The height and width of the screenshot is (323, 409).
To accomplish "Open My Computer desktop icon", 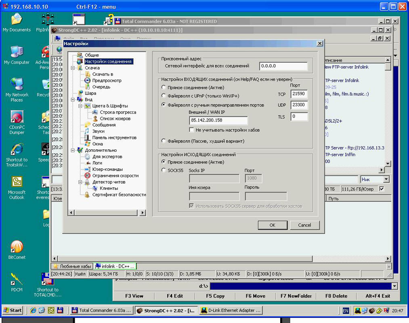I will click(17, 55).
